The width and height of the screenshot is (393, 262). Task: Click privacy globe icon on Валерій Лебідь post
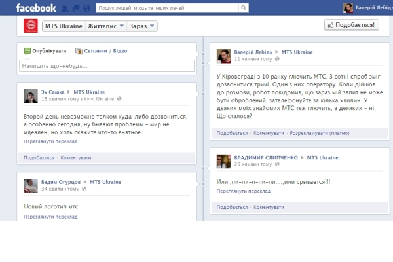[277, 59]
